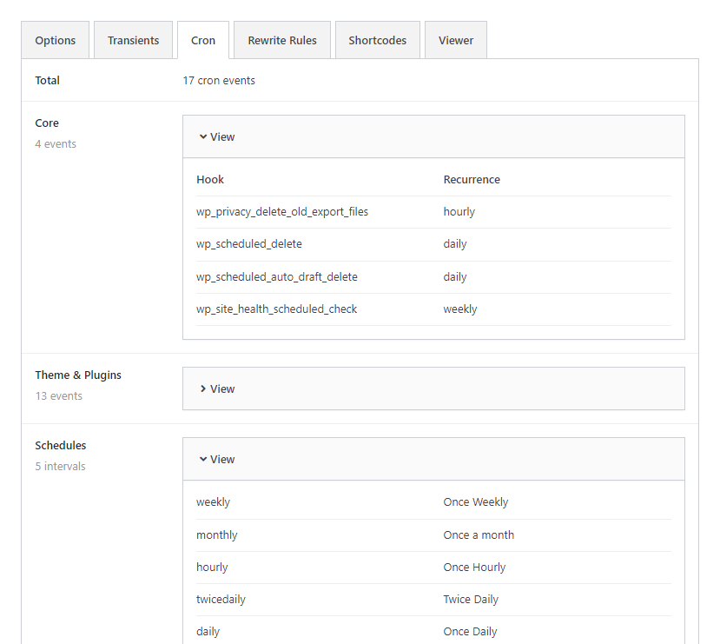Click the View label in Theme & Plugins

(222, 388)
